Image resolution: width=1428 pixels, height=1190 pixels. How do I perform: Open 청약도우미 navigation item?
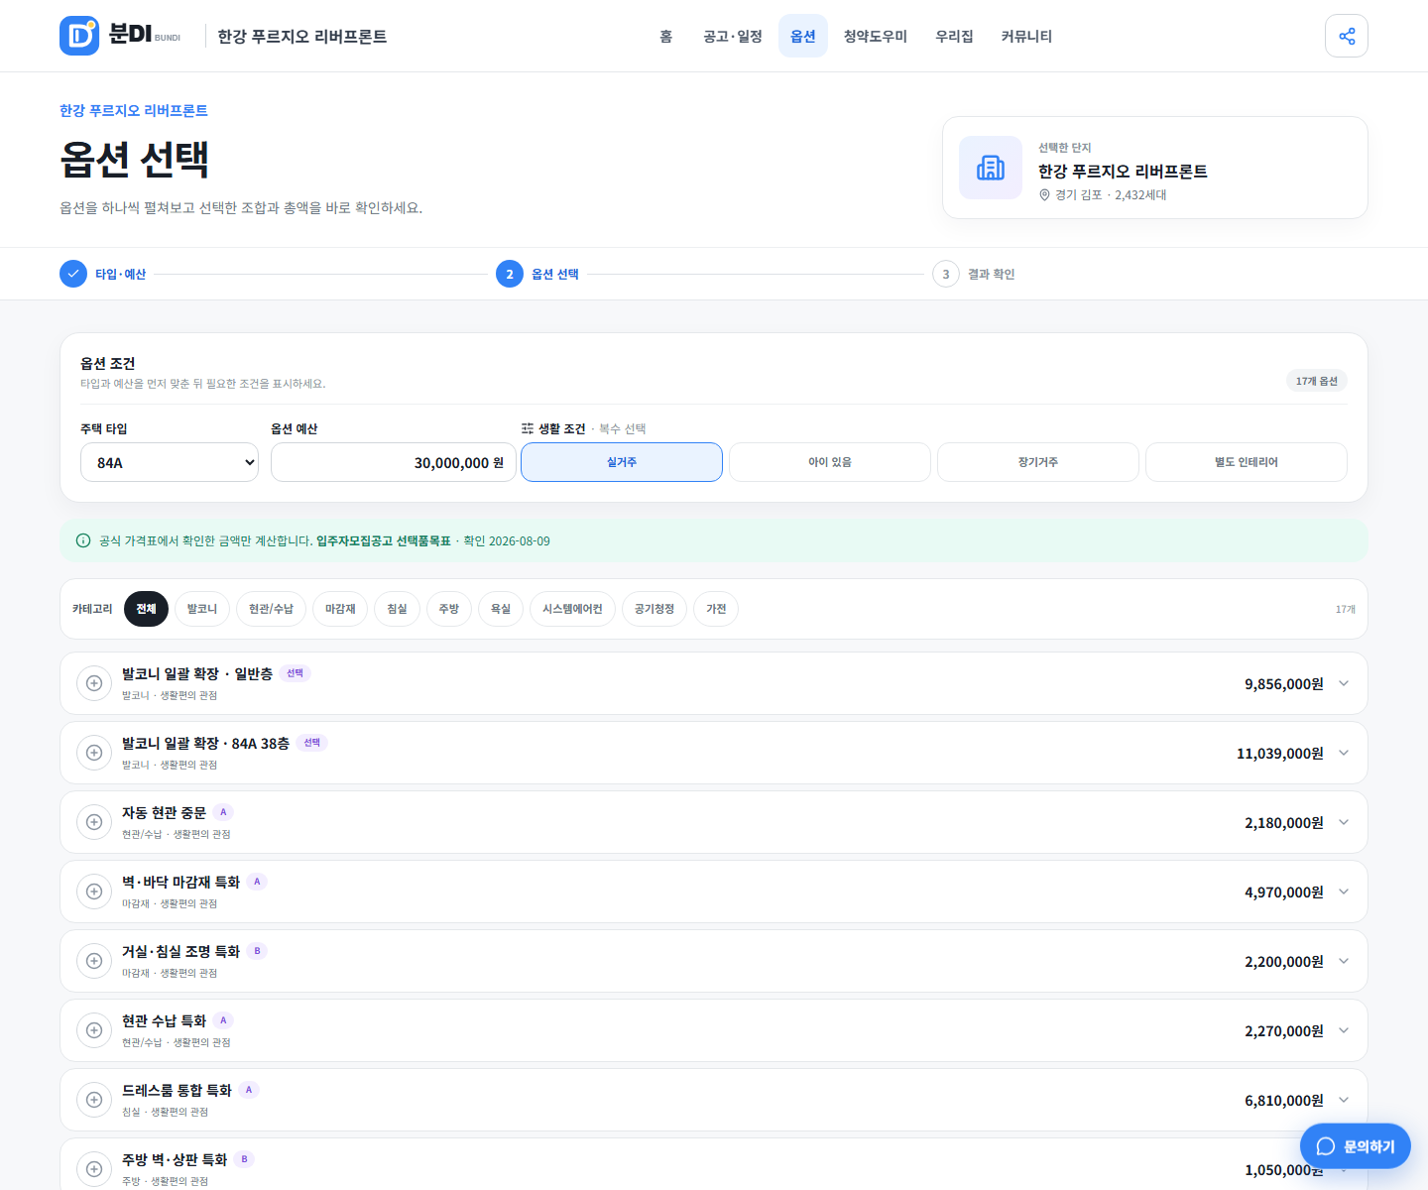[x=876, y=36]
